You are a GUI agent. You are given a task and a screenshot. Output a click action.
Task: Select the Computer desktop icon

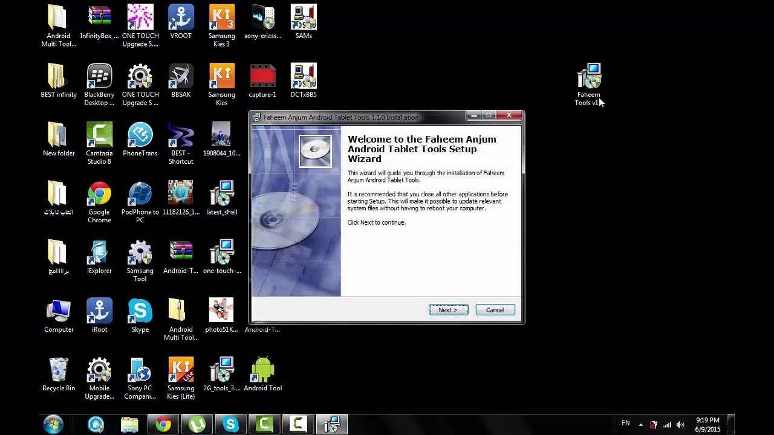coord(59,315)
